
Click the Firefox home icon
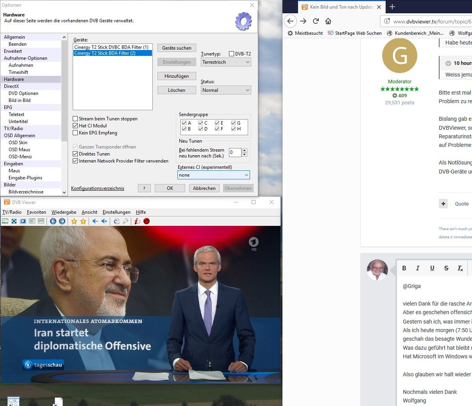click(328, 21)
